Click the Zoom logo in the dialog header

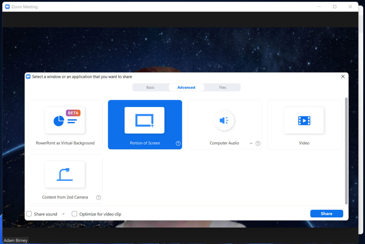click(28, 76)
